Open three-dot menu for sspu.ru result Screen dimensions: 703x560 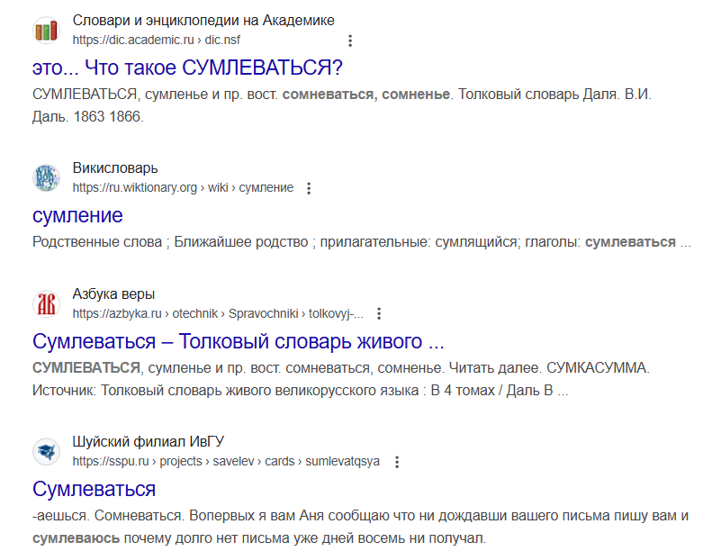pyautogui.click(x=397, y=462)
